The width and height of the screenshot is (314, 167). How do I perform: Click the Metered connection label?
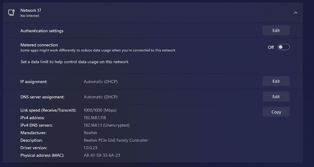(x=39, y=45)
